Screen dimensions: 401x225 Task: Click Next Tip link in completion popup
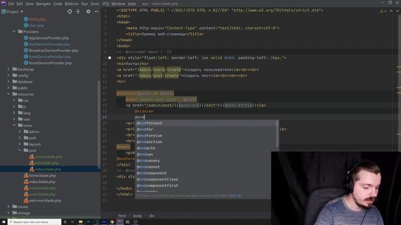(235, 196)
